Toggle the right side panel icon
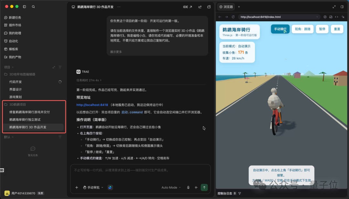Image resolution: width=349 pixels, height=199 pixels. (x=342, y=7)
